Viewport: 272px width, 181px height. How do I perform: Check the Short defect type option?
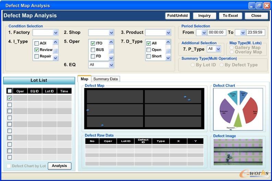pyautogui.click(x=149, y=56)
